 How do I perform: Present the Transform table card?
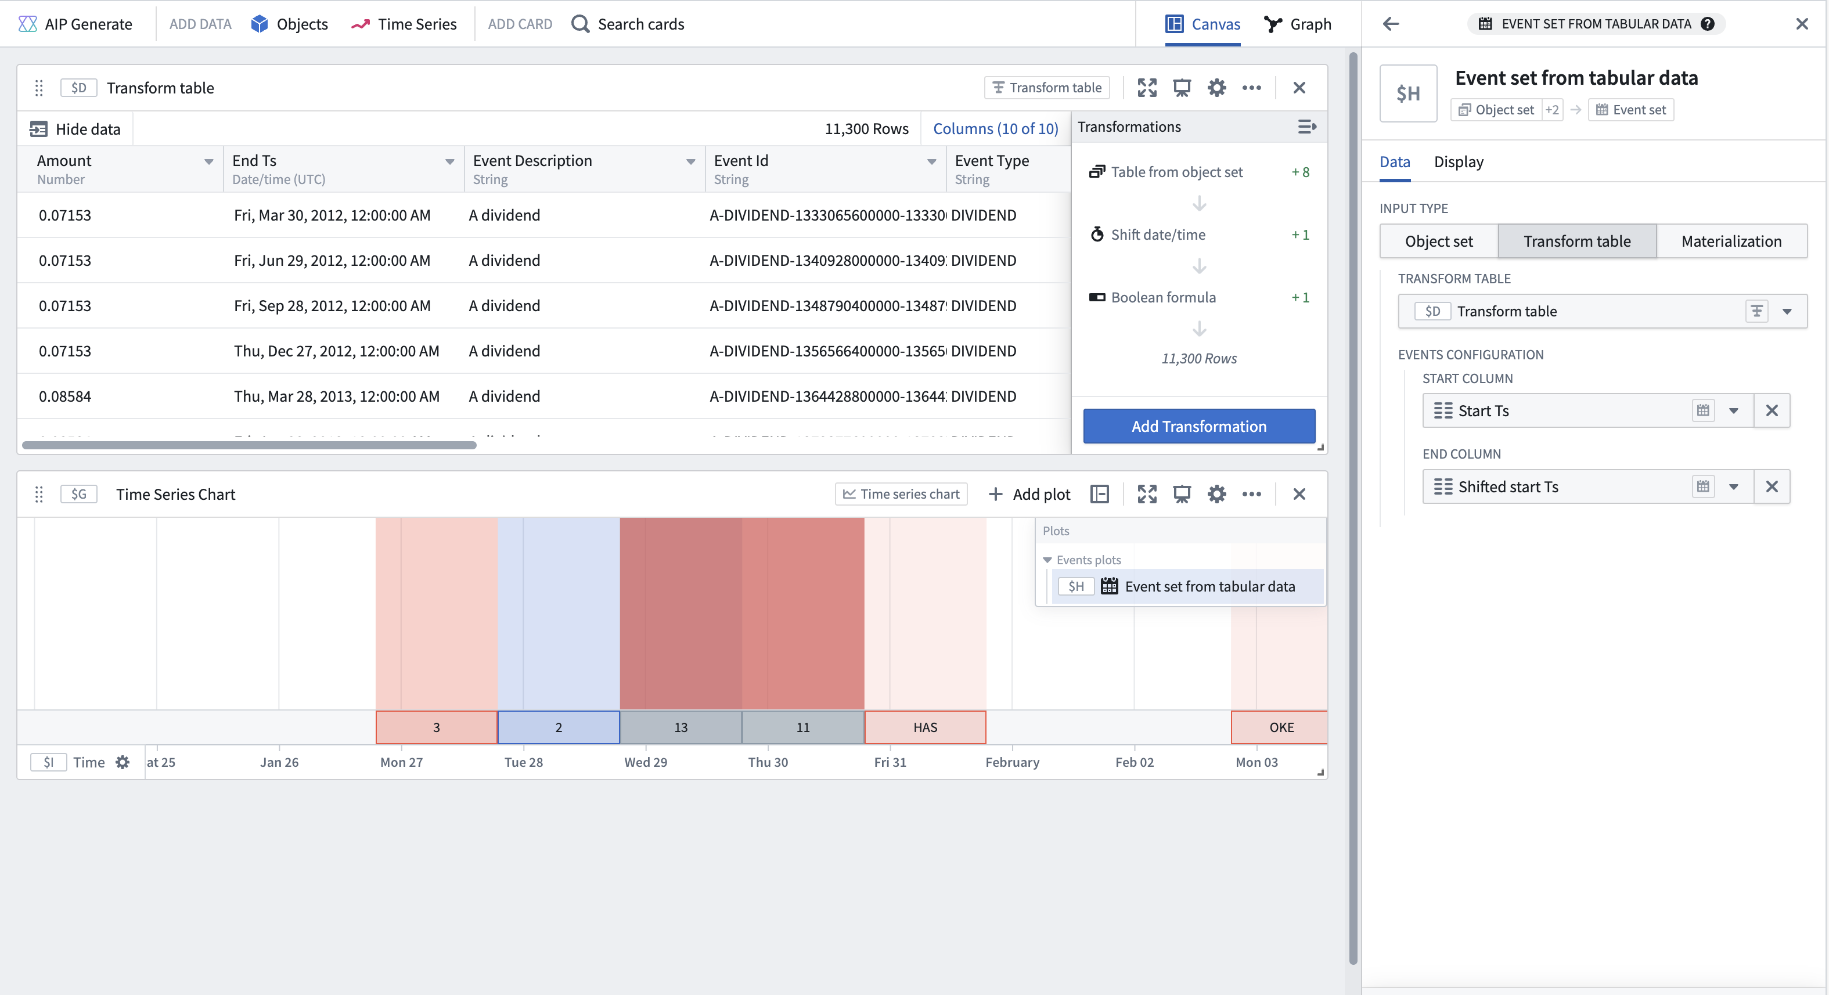click(1182, 88)
